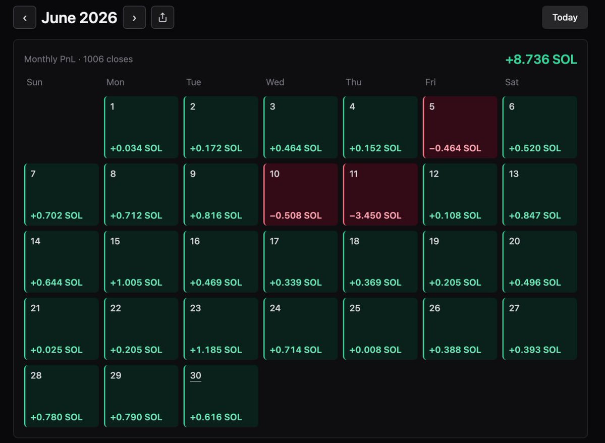605x443 pixels.
Task: Select day 21 with +0.025 SOL
Action: [62, 329]
